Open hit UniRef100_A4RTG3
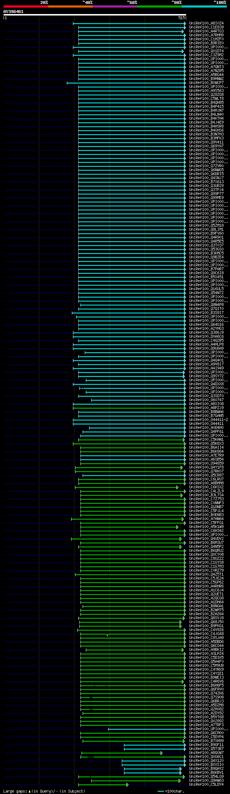This screenshot has height=794, width=230. 206,31
